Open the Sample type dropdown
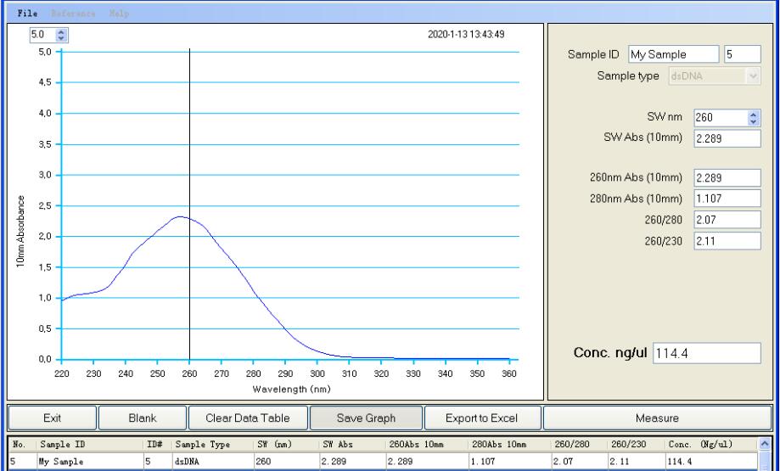Image resolution: width=780 pixels, height=471 pixels. 753,76
